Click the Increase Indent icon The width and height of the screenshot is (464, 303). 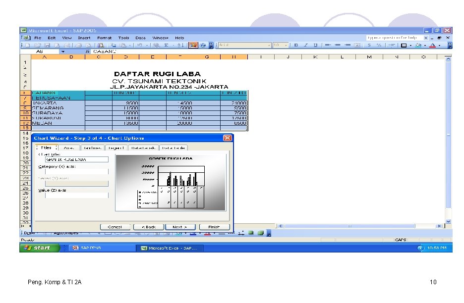(392, 45)
